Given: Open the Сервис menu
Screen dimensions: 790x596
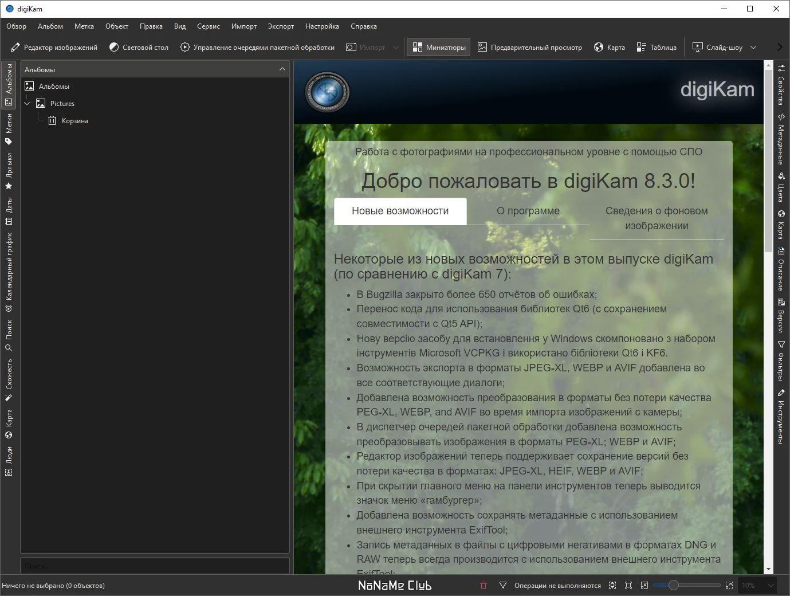Looking at the screenshot, I should [208, 26].
